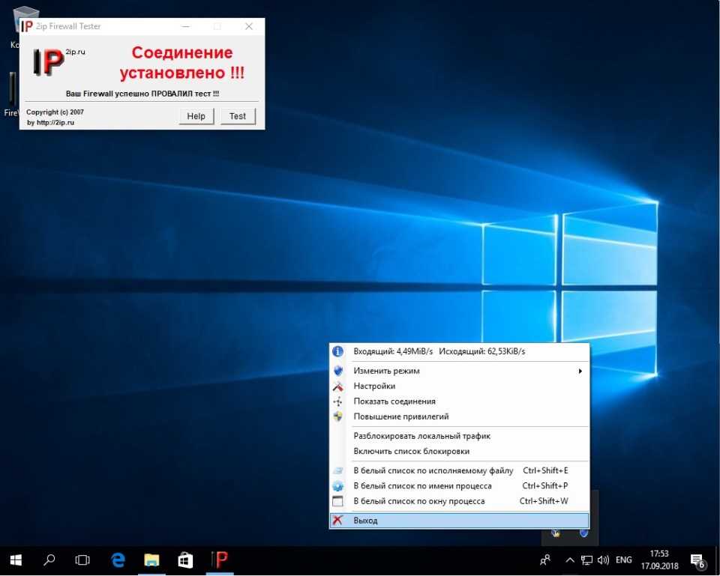Click the info icon beside traffic statistics

coord(337,351)
